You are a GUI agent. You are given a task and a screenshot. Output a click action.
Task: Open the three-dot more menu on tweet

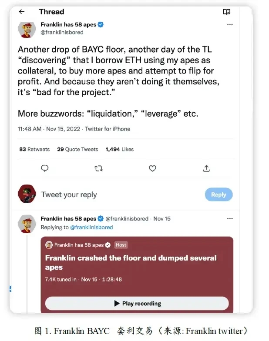[x=230, y=25]
